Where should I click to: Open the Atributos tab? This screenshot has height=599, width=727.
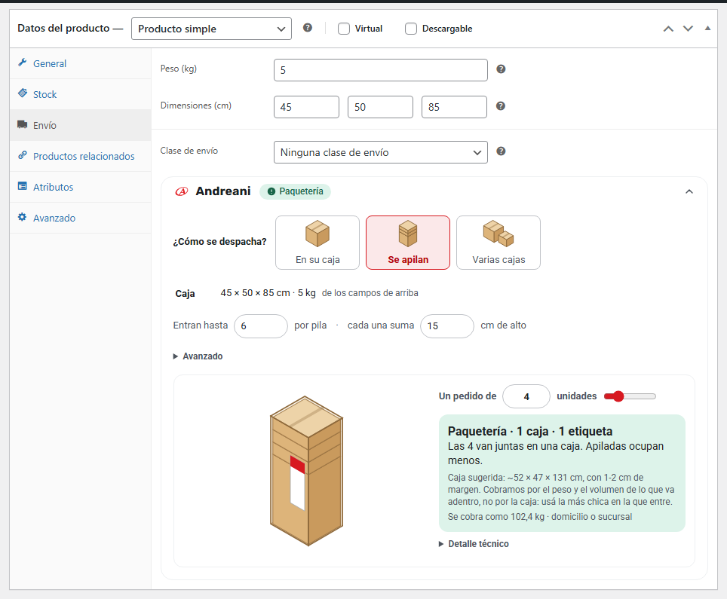80,187
